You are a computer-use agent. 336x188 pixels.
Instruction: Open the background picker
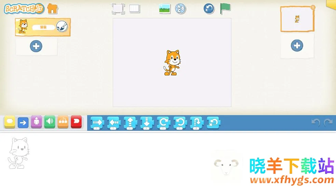pos(165,9)
